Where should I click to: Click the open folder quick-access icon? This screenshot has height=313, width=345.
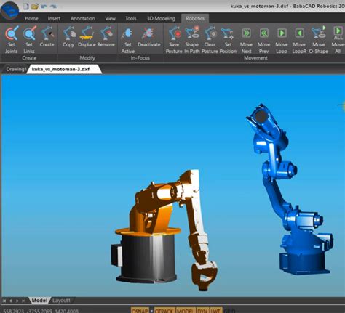click(35, 7)
